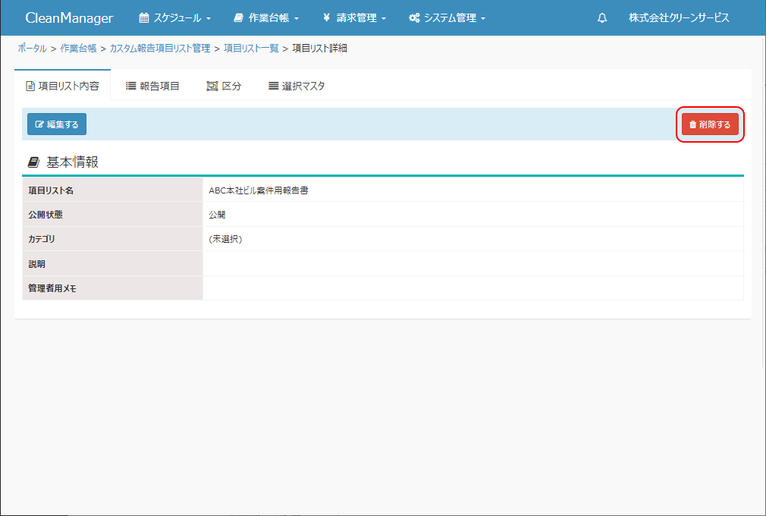Open カスタム報告項目リスト管理 breadcrumb link
Viewport: 766px width, 516px height.
point(160,49)
